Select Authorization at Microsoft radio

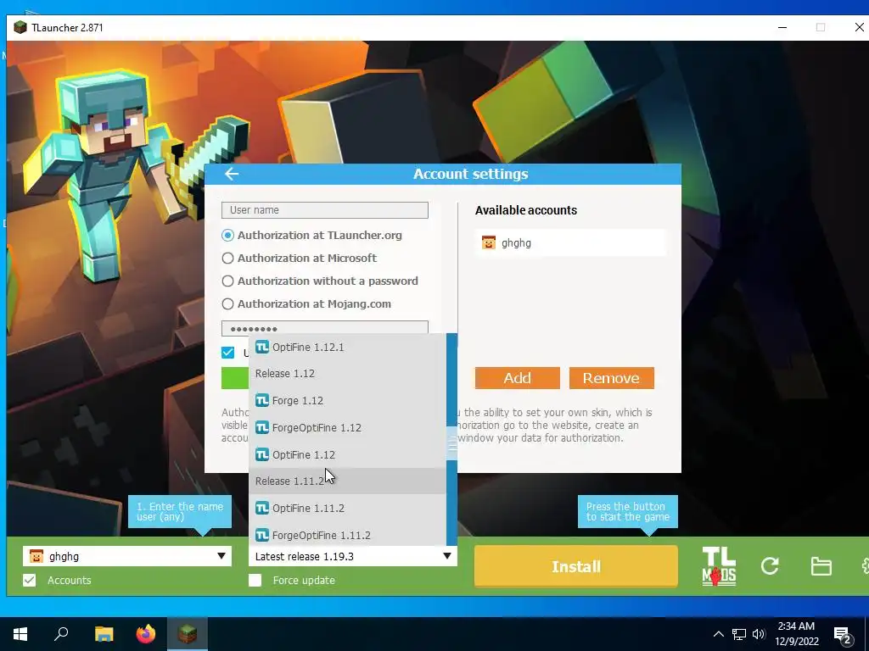227,258
